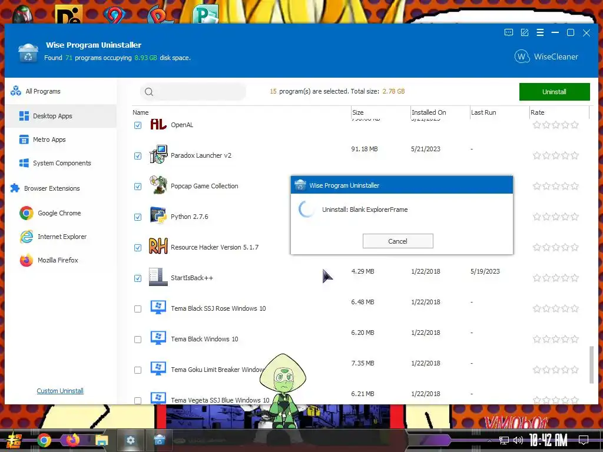Screen dimensions: 603x452
Task: Open the edit note icon in title bar
Action: click(x=525, y=33)
